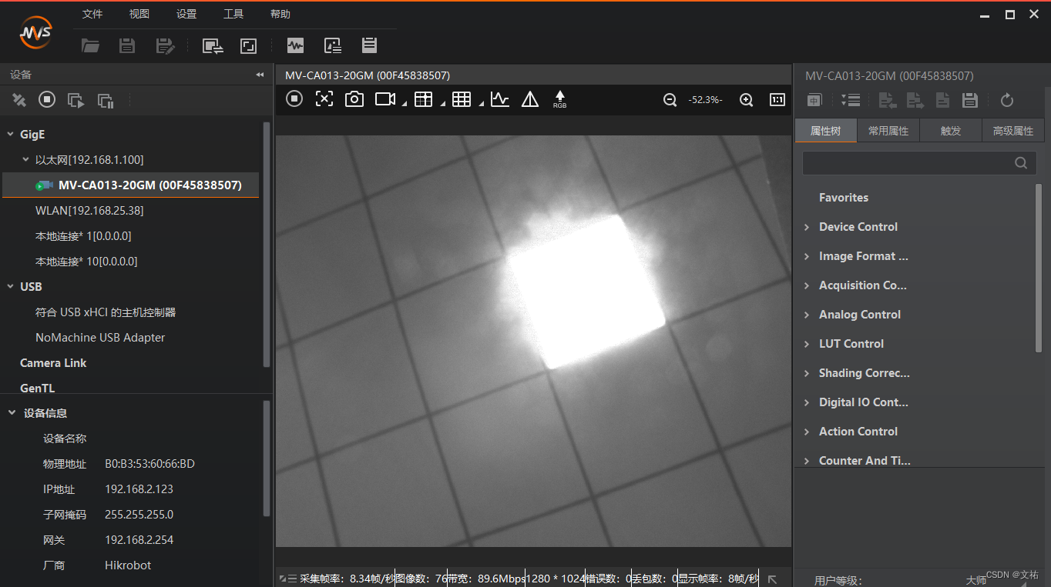The width and height of the screenshot is (1051, 587).
Task: Click the triangle sharpness tool icon
Action: [x=530, y=99]
